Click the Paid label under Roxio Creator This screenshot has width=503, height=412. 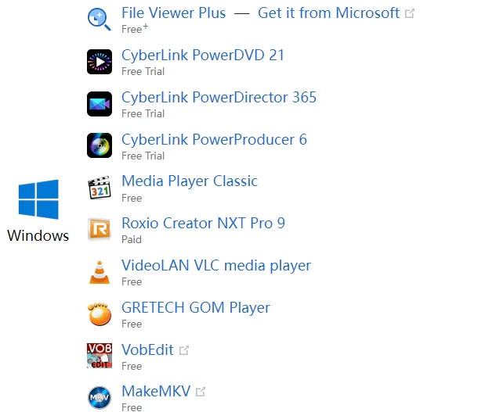click(x=132, y=239)
